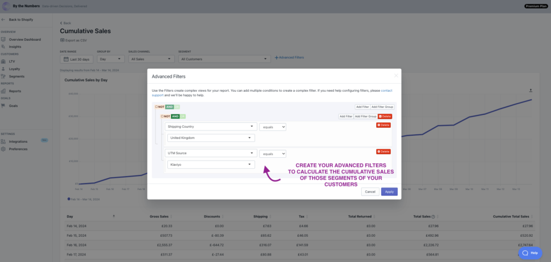
Task: Open the Sales Channel All Sales dropdown
Action: [x=151, y=59]
